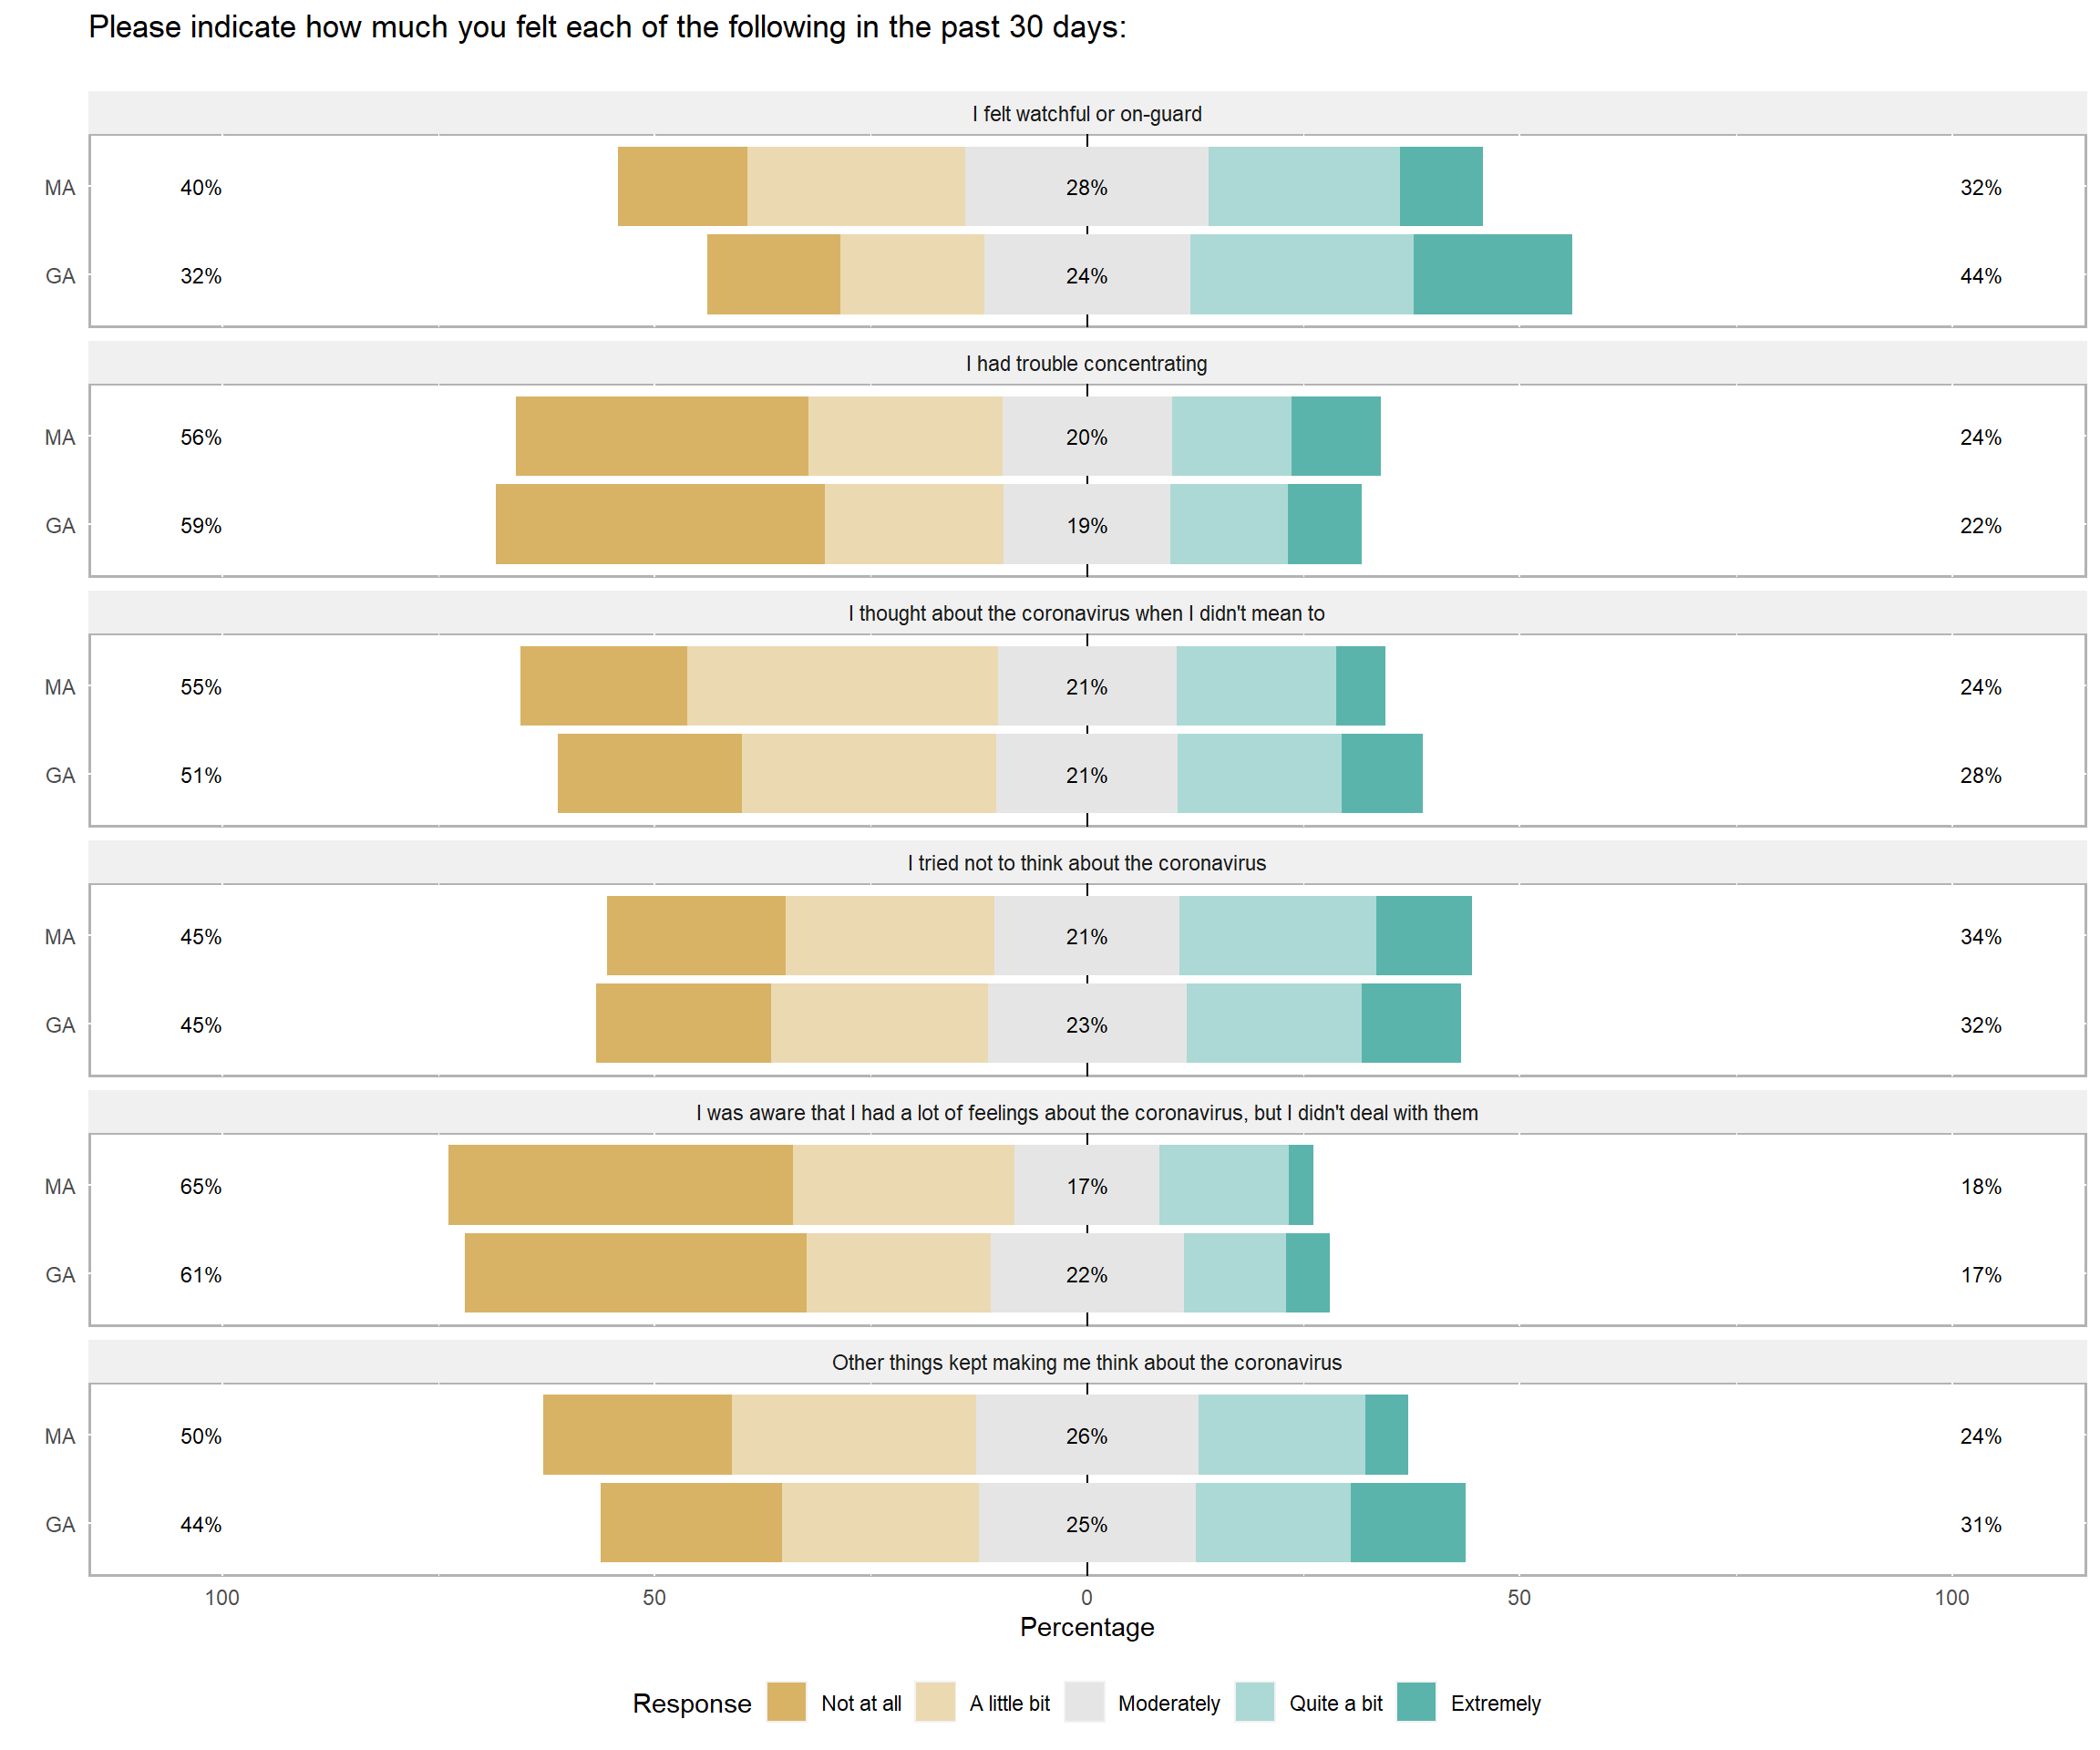Viewport: 2100px width, 1750px height.
Task: Pick the 'Extremely' teal legend swatch
Action: (x=1416, y=1702)
